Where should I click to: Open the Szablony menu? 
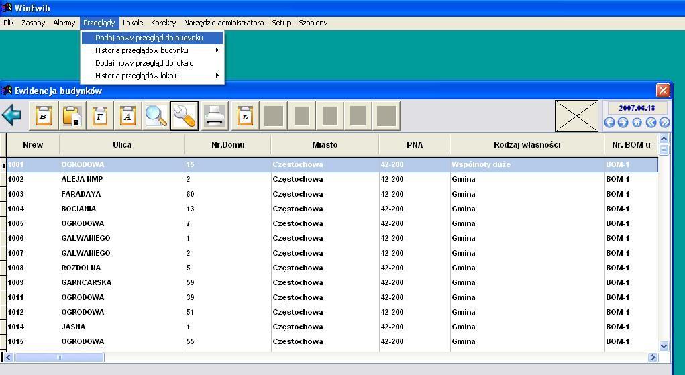point(313,23)
